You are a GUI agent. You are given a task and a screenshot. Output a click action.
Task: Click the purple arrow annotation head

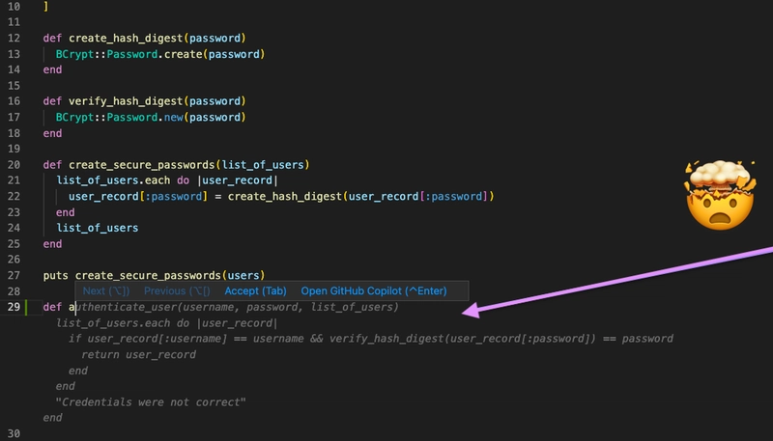point(472,311)
